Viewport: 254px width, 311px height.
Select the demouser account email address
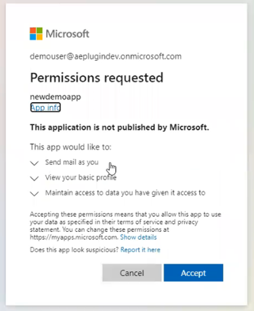(x=106, y=56)
